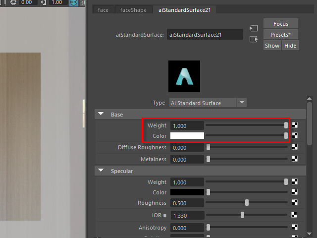Collapse the Specular section
Viewport: 317px width, 238px height.
click(101, 171)
